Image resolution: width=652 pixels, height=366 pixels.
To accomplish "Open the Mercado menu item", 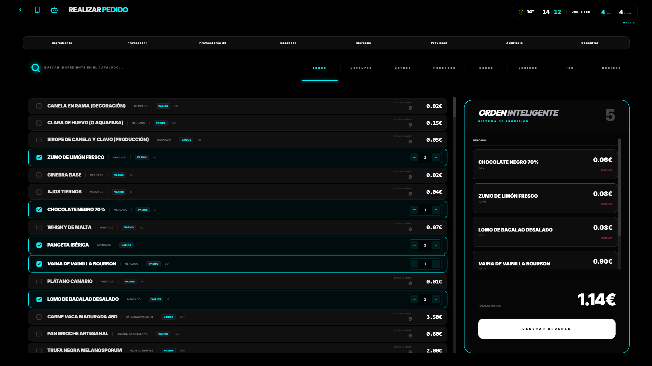I will pyautogui.click(x=364, y=43).
